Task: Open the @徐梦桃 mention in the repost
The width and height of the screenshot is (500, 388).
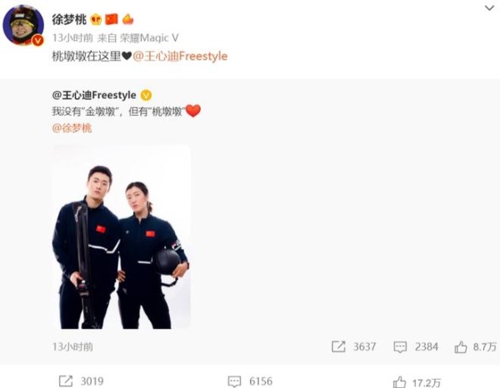Action: (72, 128)
